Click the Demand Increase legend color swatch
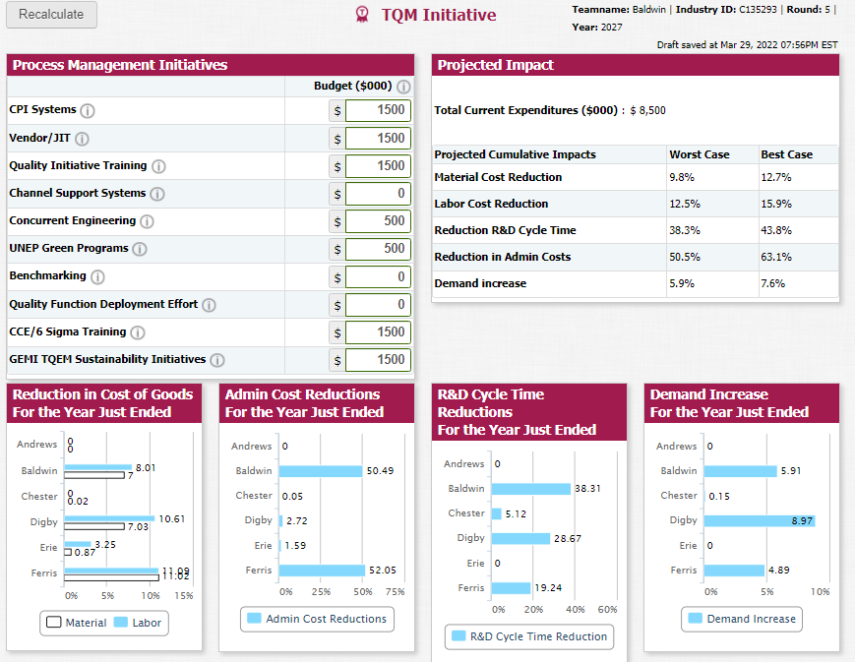 [696, 618]
